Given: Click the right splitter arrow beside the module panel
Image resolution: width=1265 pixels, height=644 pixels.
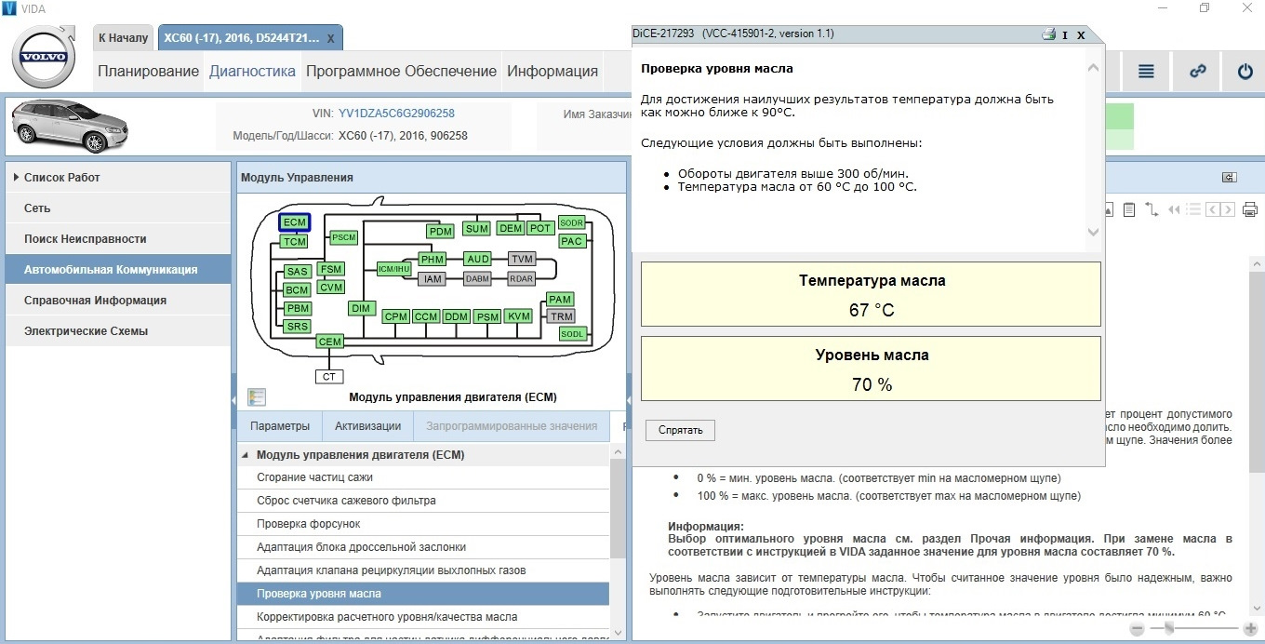Looking at the screenshot, I should click(x=629, y=400).
